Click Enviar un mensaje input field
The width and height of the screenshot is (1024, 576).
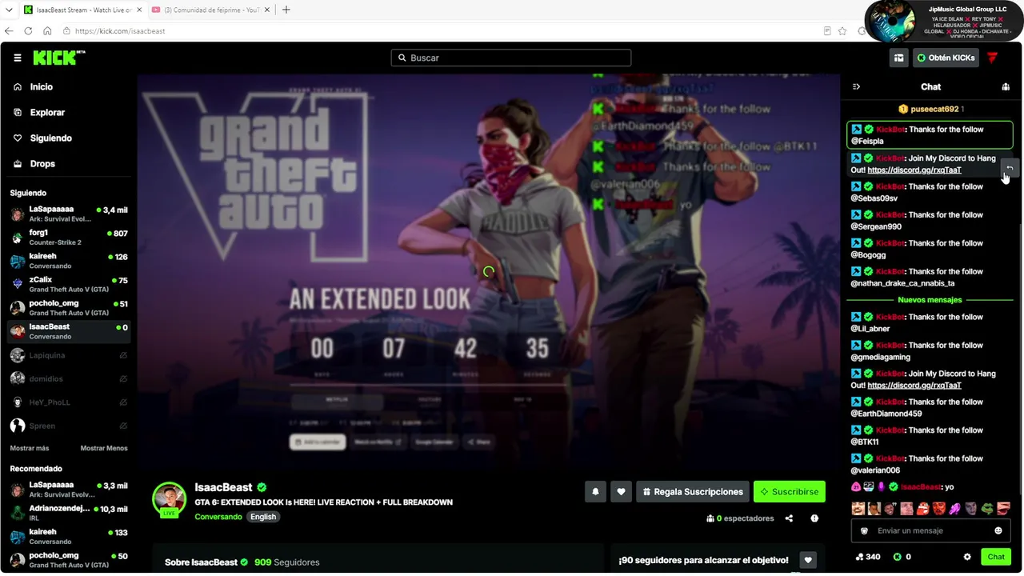click(x=931, y=530)
